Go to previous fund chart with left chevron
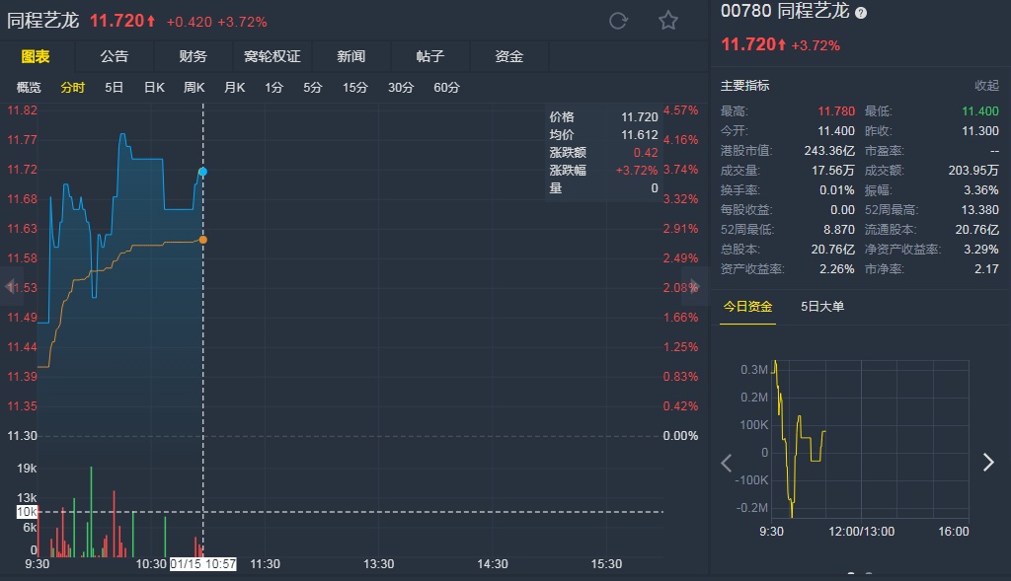Viewport: 1011px width, 581px height. point(727,462)
